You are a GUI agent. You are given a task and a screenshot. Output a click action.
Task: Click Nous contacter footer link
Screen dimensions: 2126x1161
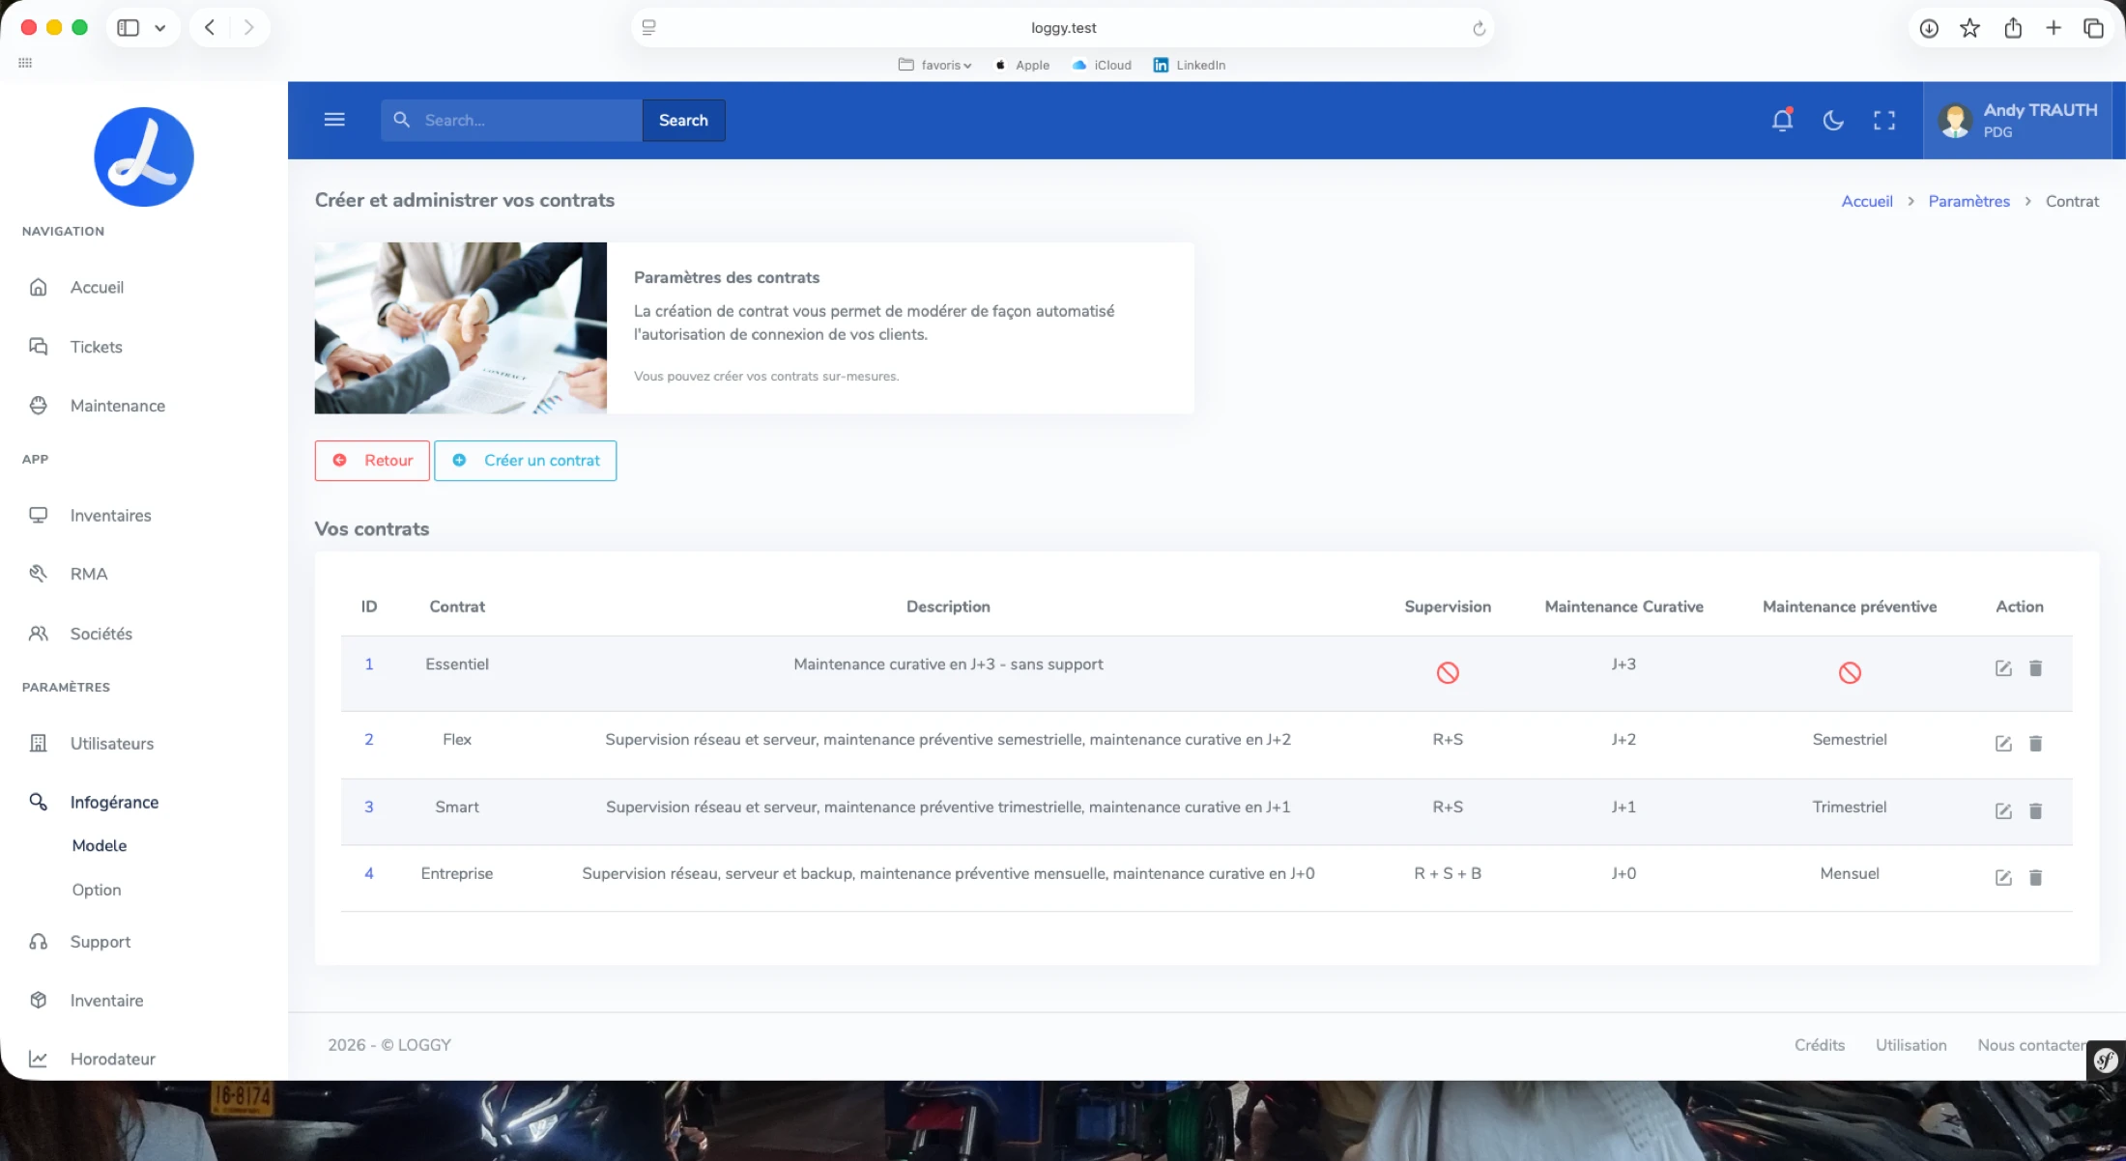[2031, 1045]
